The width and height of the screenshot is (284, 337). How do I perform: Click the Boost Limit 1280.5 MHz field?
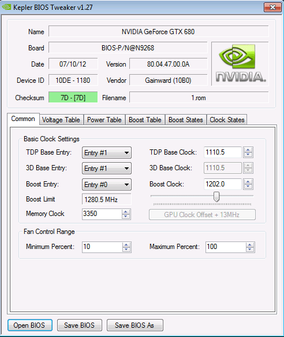pos(106,199)
